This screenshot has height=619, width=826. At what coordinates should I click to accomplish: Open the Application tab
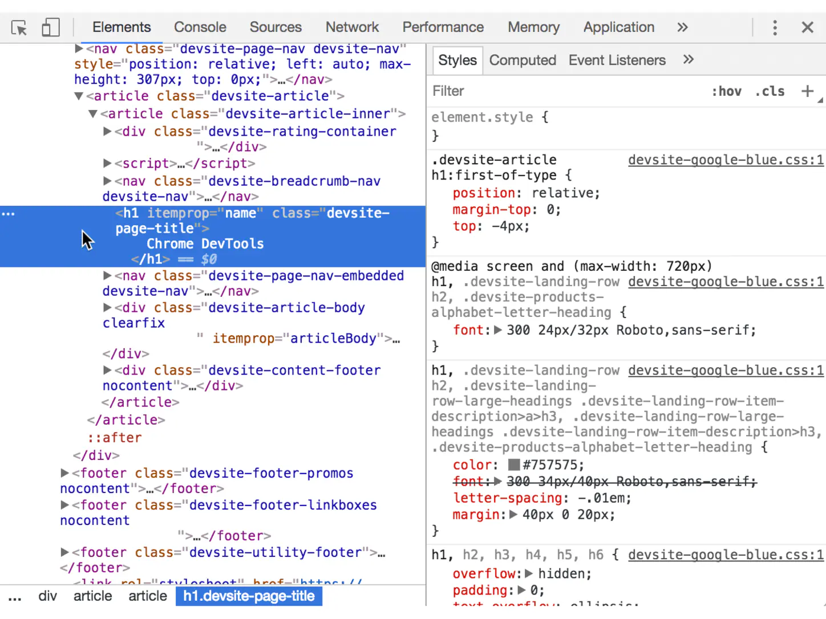click(x=619, y=27)
